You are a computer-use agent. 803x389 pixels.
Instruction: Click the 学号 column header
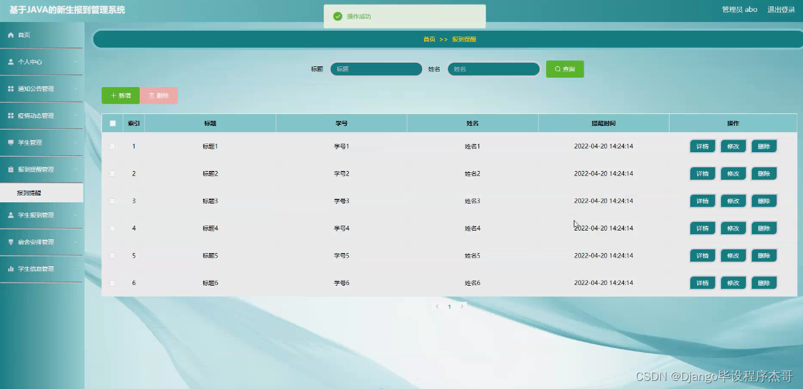pyautogui.click(x=341, y=123)
